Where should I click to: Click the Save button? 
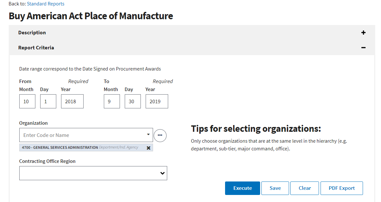pyautogui.click(x=275, y=188)
